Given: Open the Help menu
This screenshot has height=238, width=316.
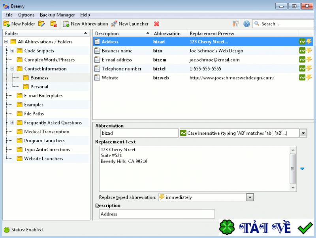Looking at the screenshot, I should [85, 15].
